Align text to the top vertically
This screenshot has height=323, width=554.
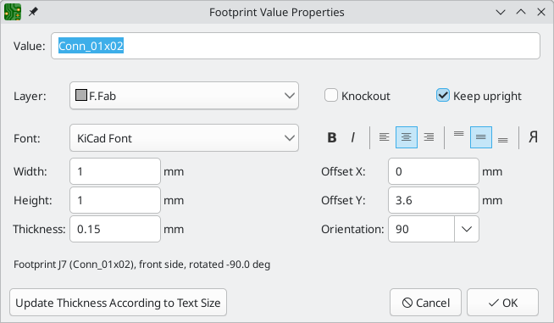[x=458, y=137]
